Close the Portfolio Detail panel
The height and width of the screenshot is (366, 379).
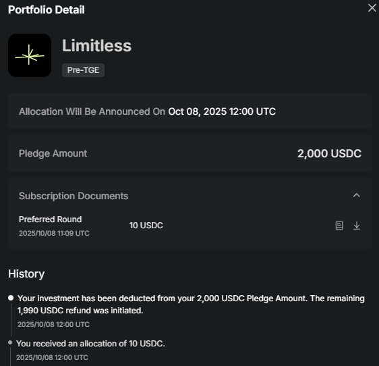[x=372, y=8]
